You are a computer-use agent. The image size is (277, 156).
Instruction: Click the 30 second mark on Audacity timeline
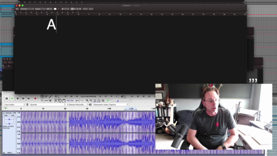click(x=65, y=108)
